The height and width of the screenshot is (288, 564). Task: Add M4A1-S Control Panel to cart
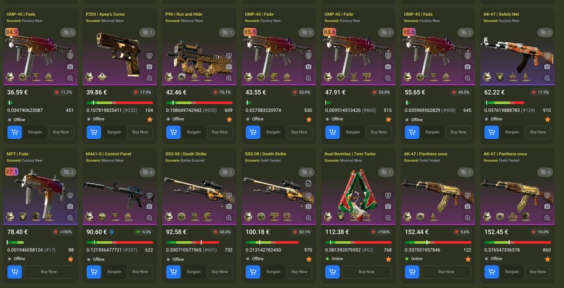[x=94, y=272]
